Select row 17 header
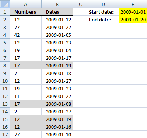147x138 pixels. [x=5, y=135]
